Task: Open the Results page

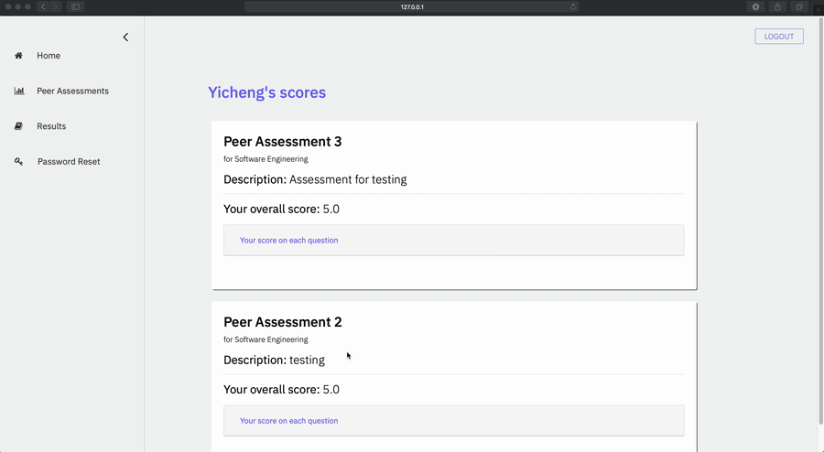Action: tap(51, 126)
